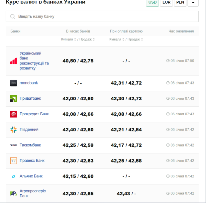Viewport: 206px width, 203px height.
Task: Click the Alliance Bank blue logo icon
Action: (x=13, y=176)
